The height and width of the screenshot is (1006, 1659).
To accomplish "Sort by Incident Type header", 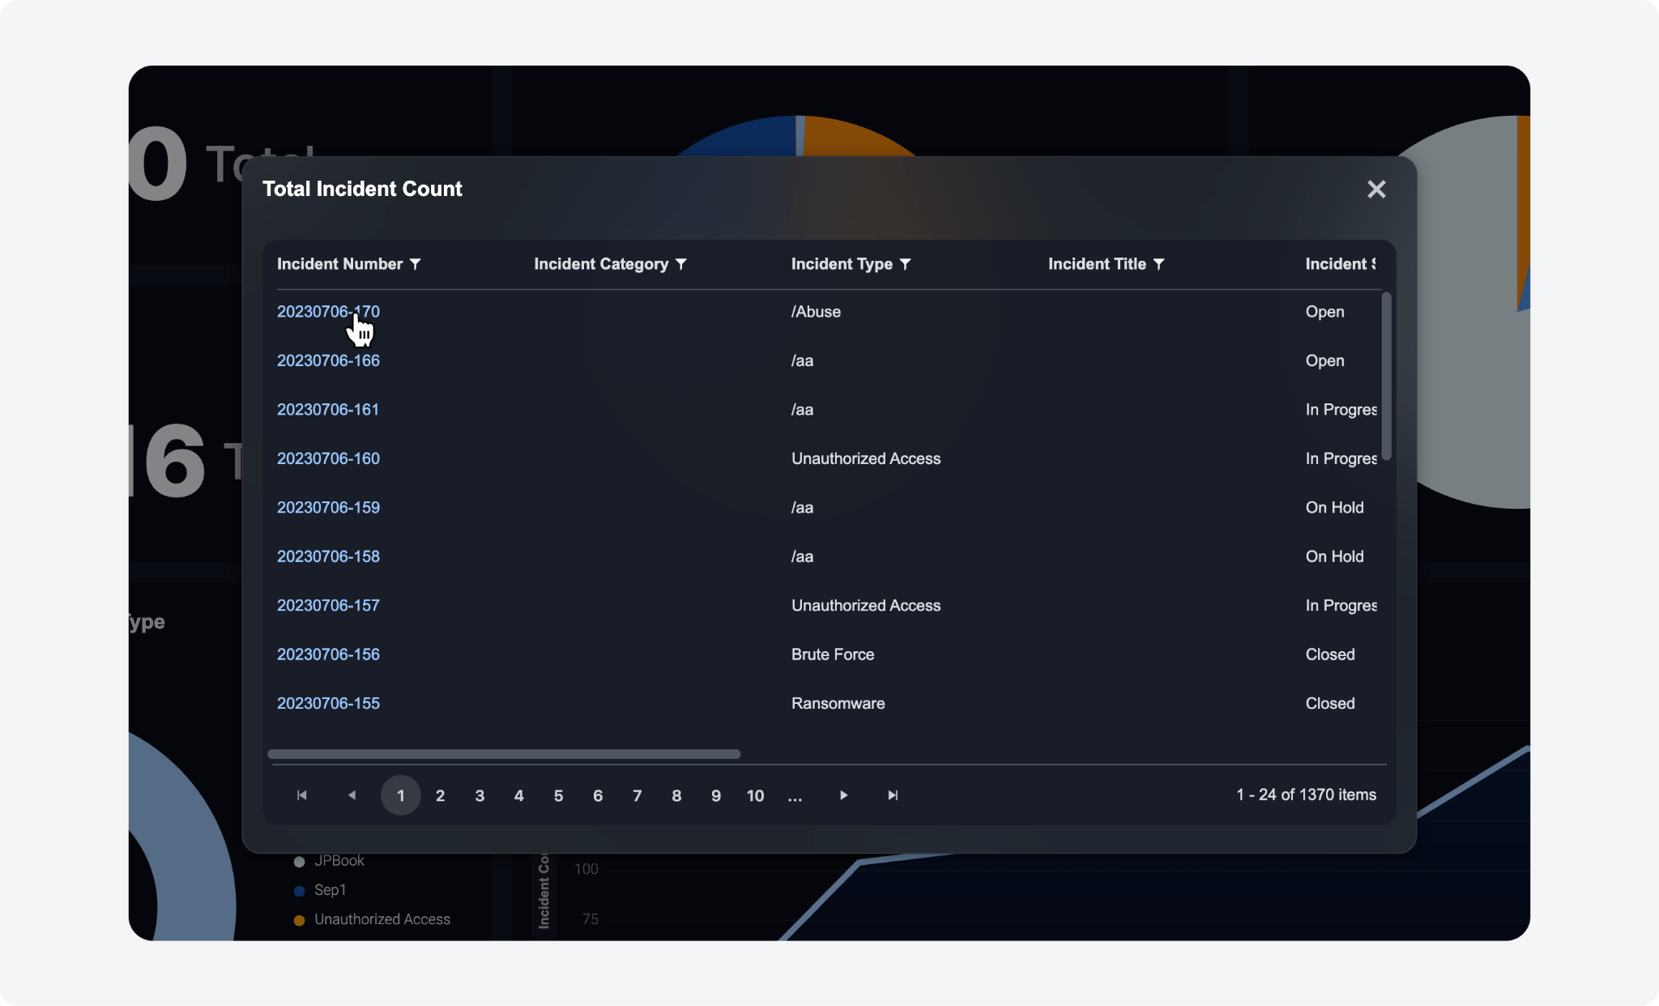I will pyautogui.click(x=841, y=264).
